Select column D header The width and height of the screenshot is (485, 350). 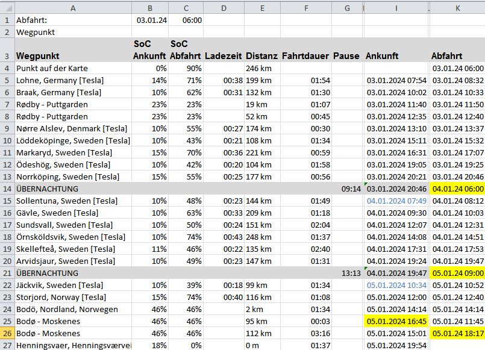coord(224,8)
